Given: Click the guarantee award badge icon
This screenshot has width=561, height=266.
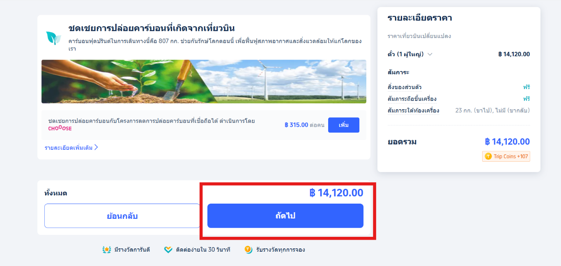Looking at the screenshot, I should pyautogui.click(x=106, y=250).
